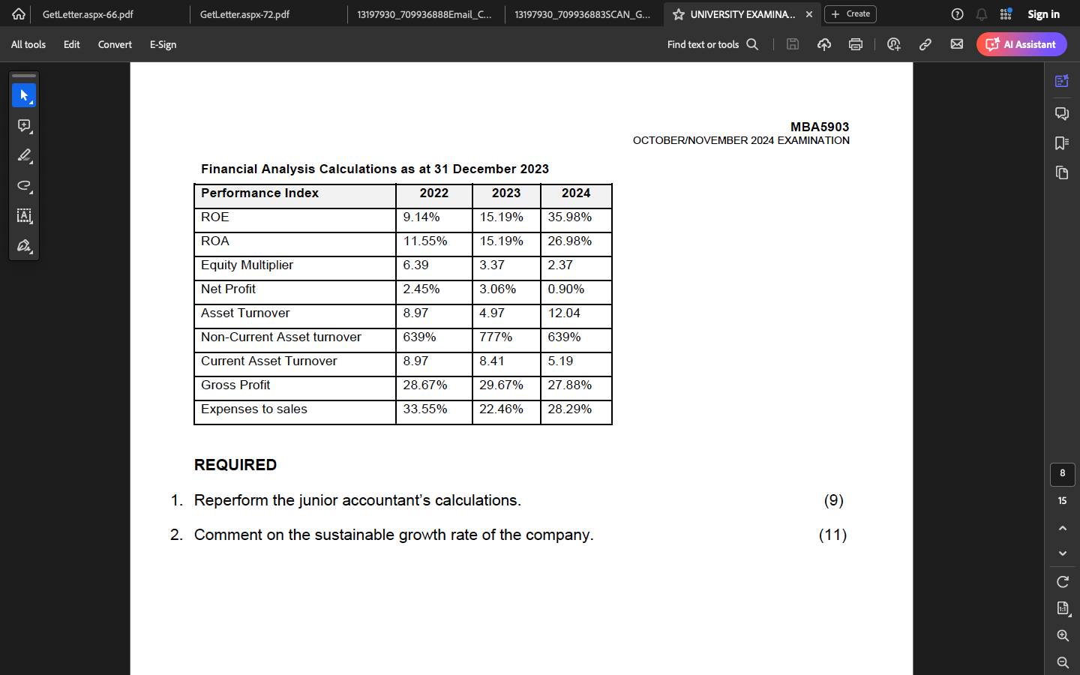This screenshot has height=675, width=1080.
Task: Click the Create new button
Action: (x=850, y=14)
